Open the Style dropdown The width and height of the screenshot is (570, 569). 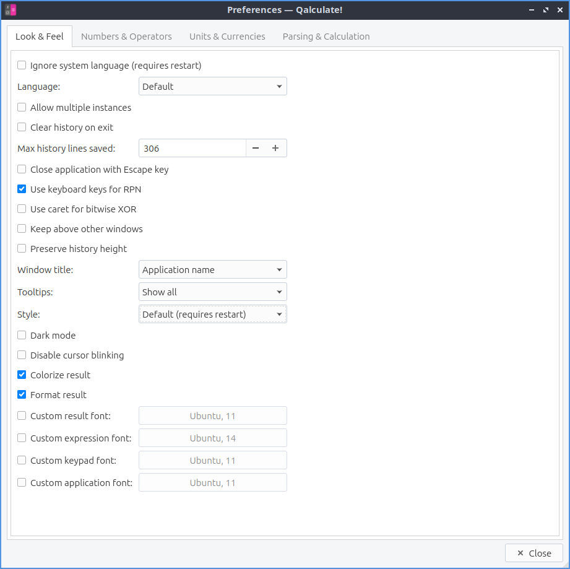212,315
